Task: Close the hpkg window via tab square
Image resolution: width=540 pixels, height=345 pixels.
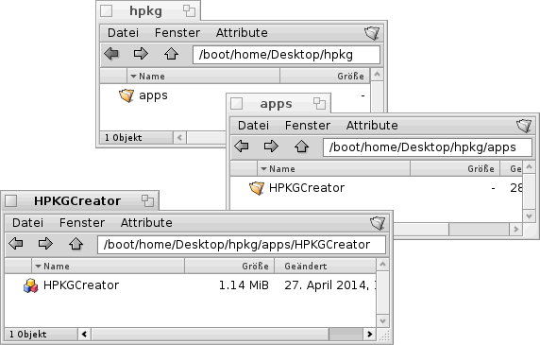Action: point(106,11)
